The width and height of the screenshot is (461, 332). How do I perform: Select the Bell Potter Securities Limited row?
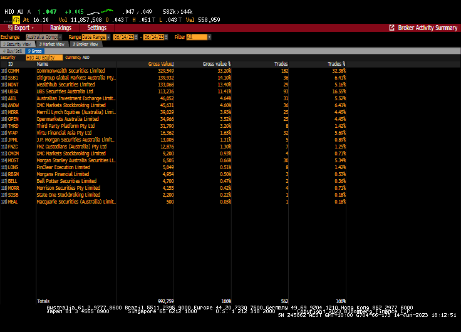point(173,181)
